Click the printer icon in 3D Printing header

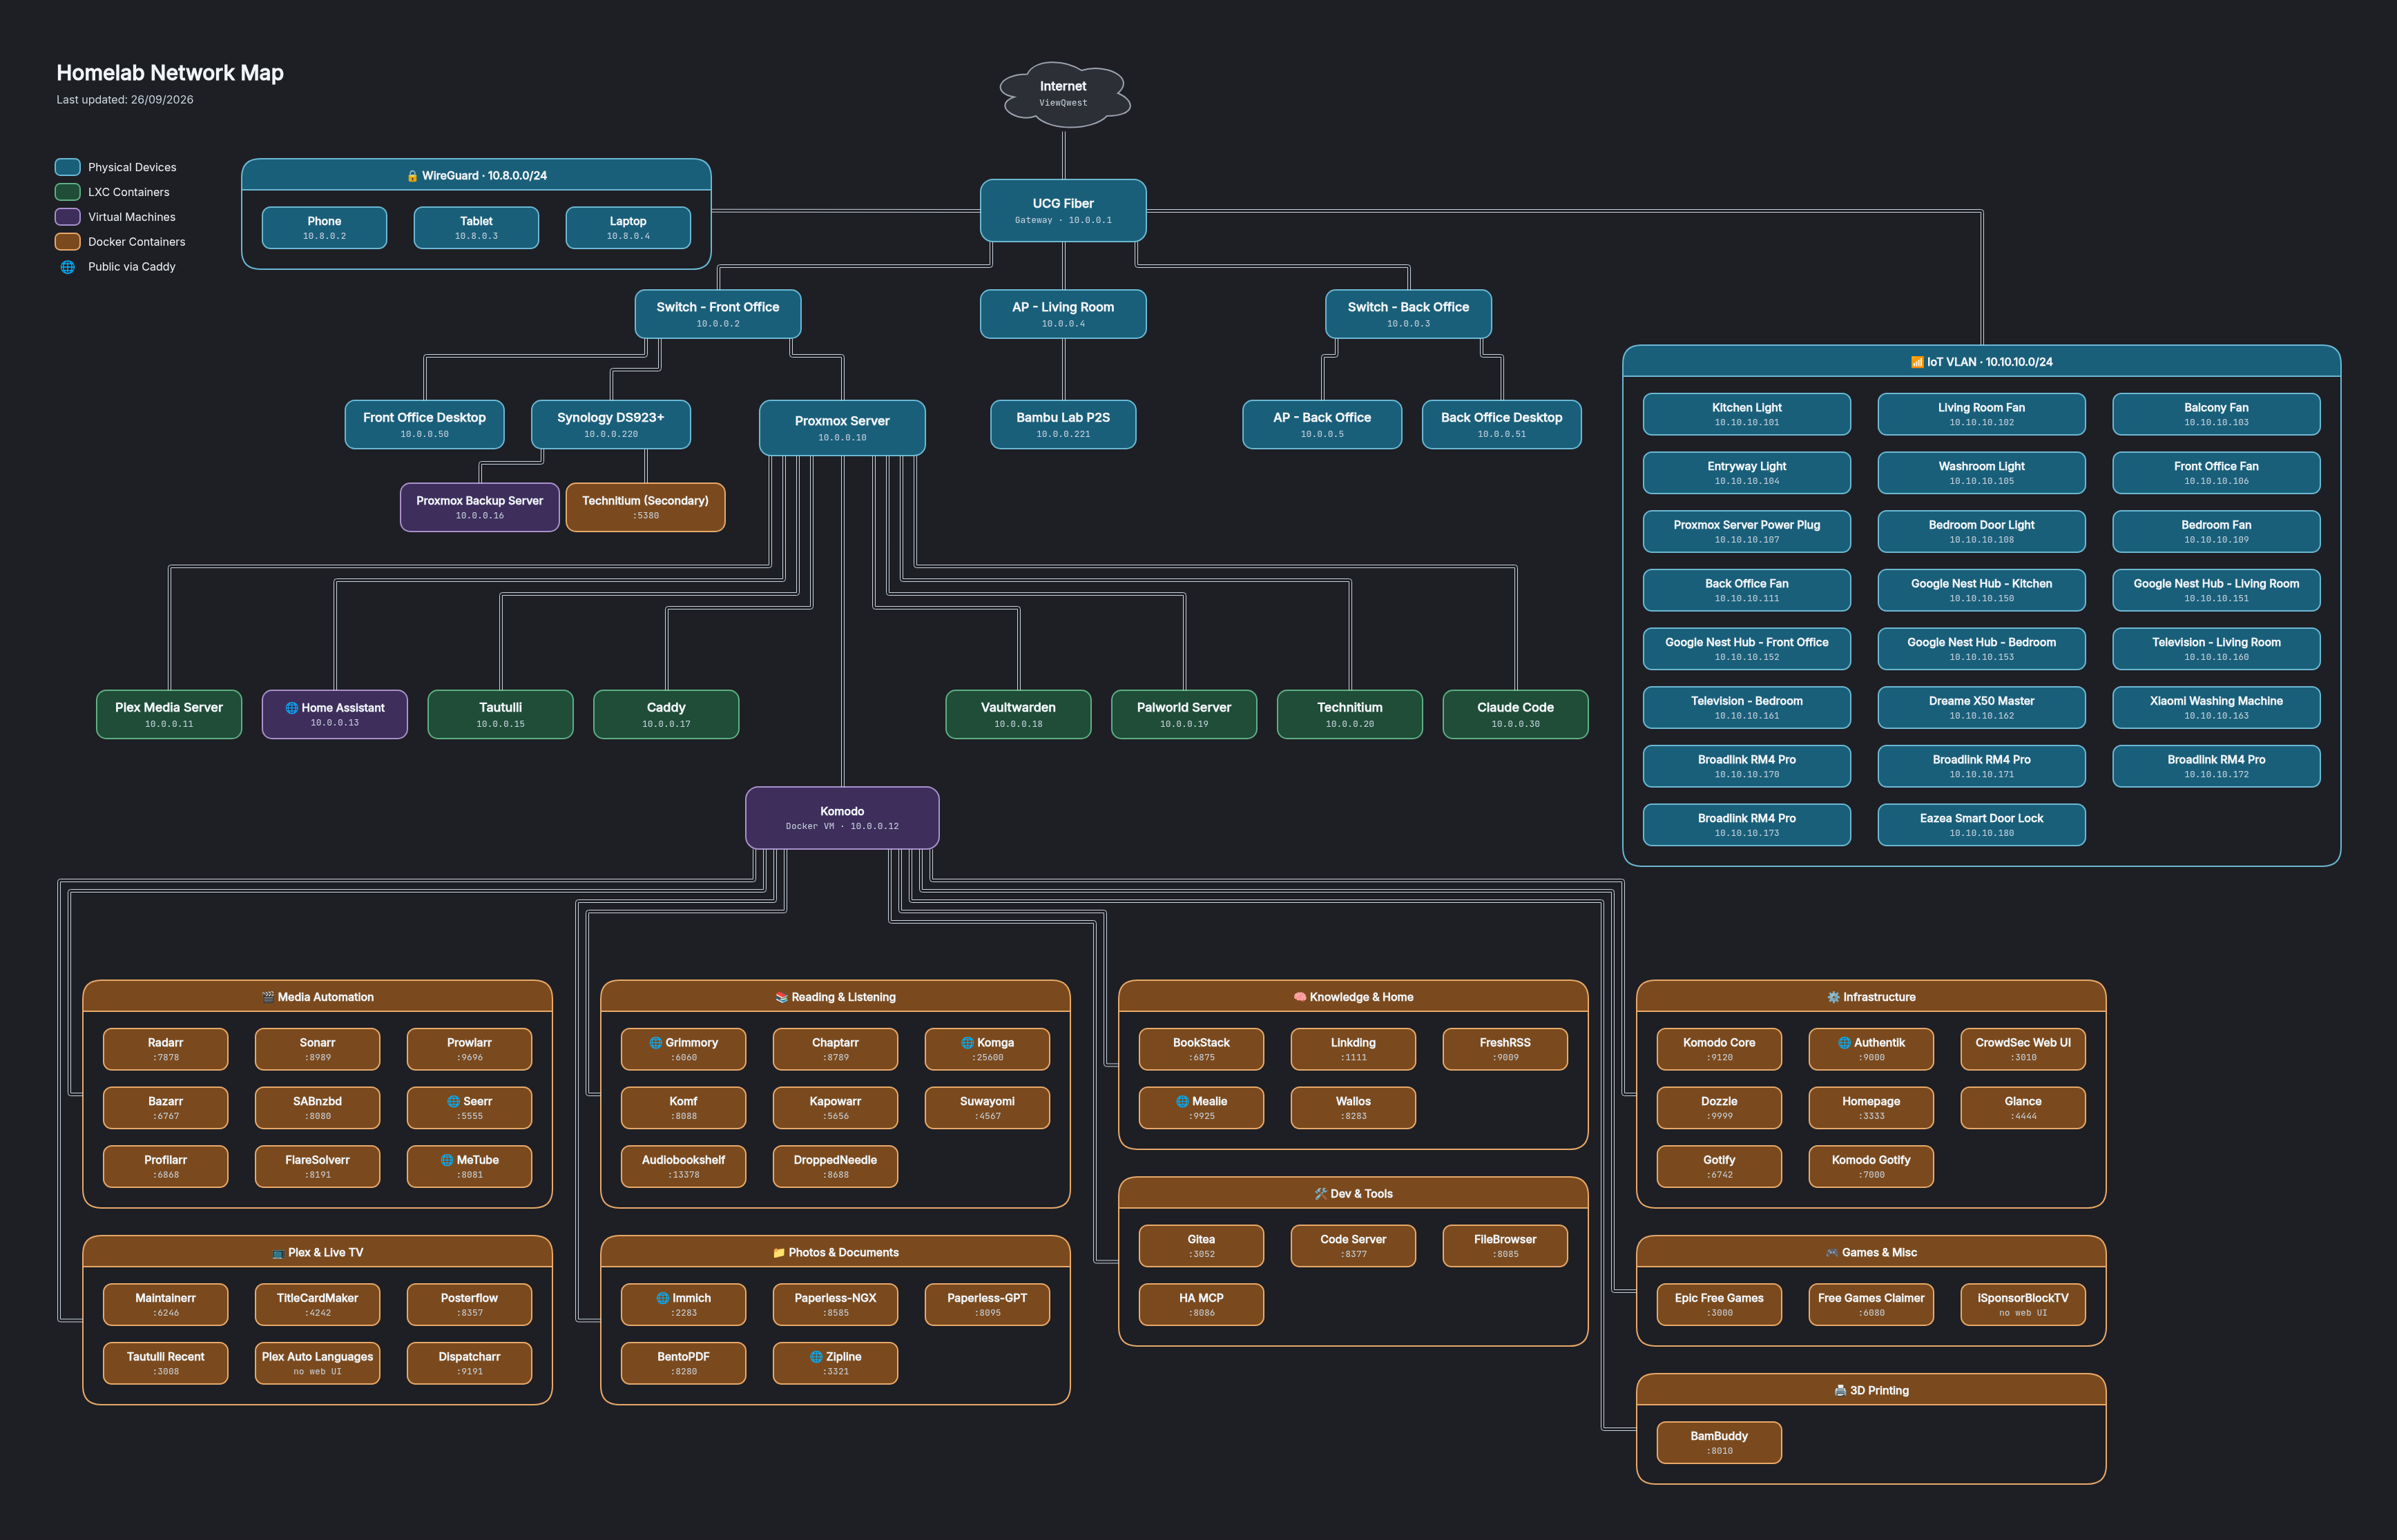coord(1840,1391)
